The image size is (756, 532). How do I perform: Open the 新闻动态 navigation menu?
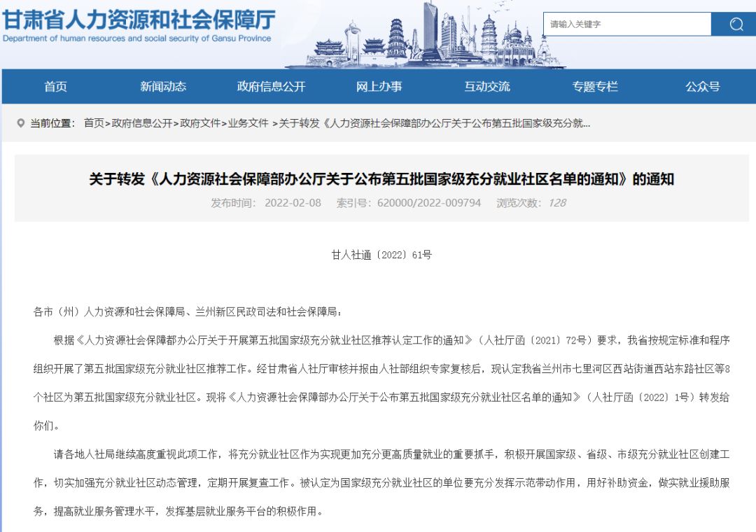click(163, 86)
